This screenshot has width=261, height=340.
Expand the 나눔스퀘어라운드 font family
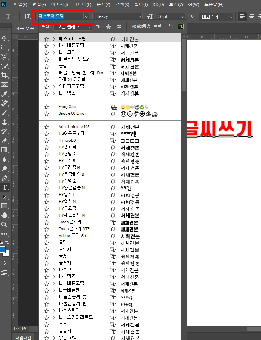(x=54, y=318)
